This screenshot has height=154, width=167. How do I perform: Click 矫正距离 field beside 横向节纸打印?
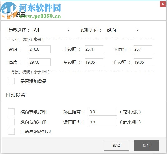tap(103, 112)
